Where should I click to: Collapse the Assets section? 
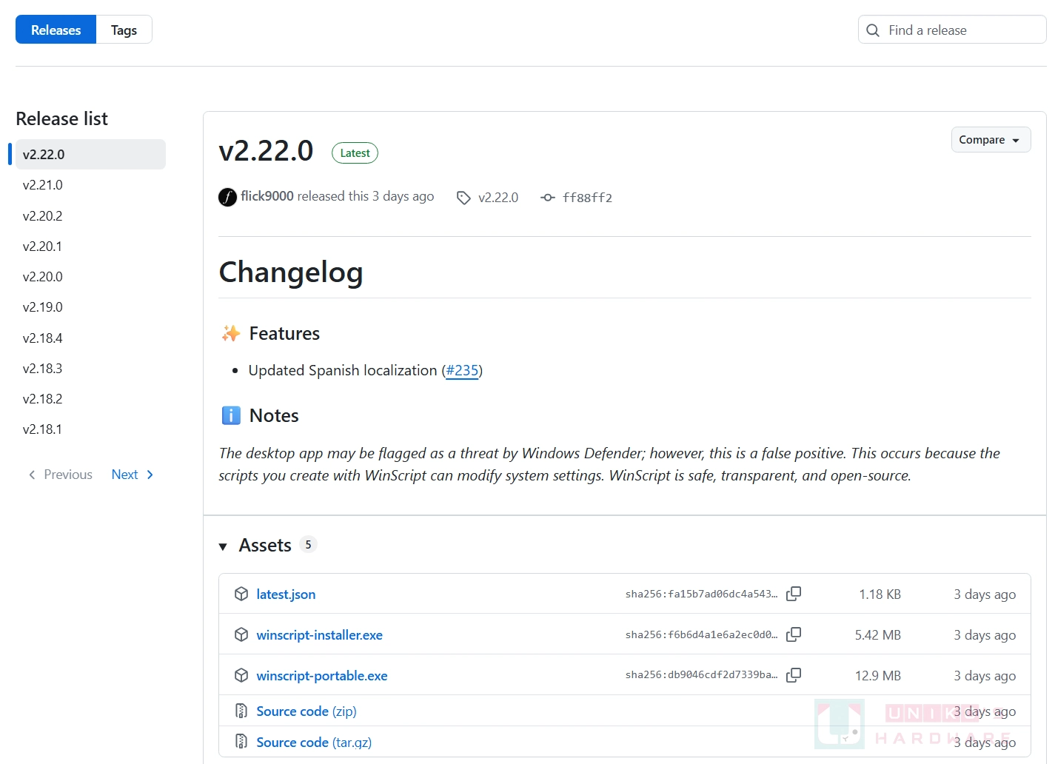pyautogui.click(x=223, y=546)
